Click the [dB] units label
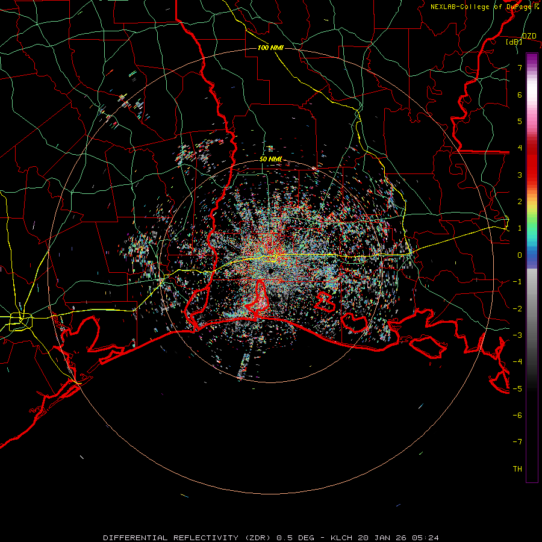 [x=514, y=42]
